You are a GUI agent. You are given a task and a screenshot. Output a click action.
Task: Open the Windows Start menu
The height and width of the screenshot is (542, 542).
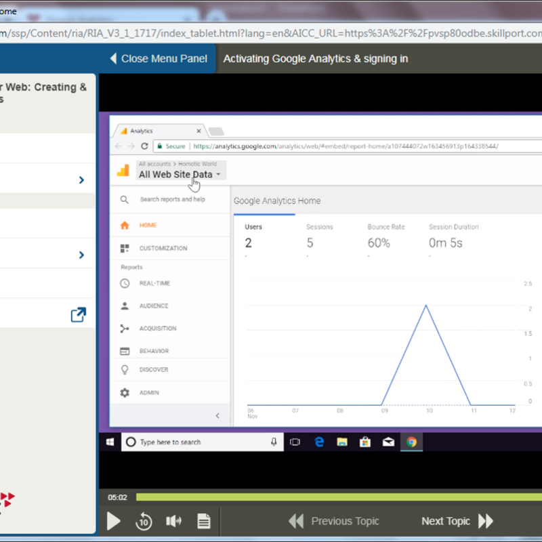coord(110,442)
